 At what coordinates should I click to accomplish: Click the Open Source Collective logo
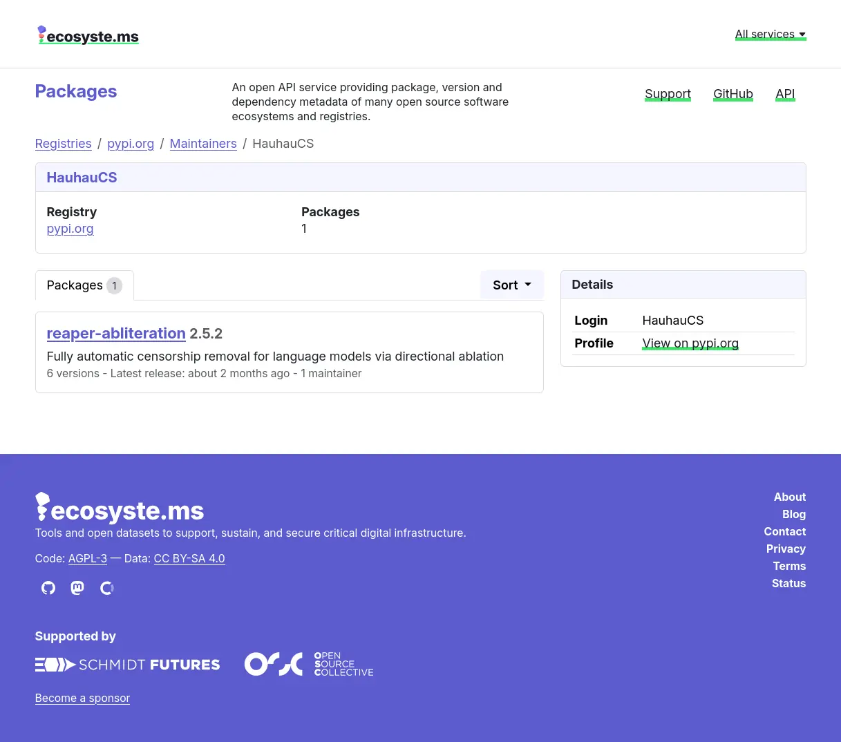coord(308,663)
